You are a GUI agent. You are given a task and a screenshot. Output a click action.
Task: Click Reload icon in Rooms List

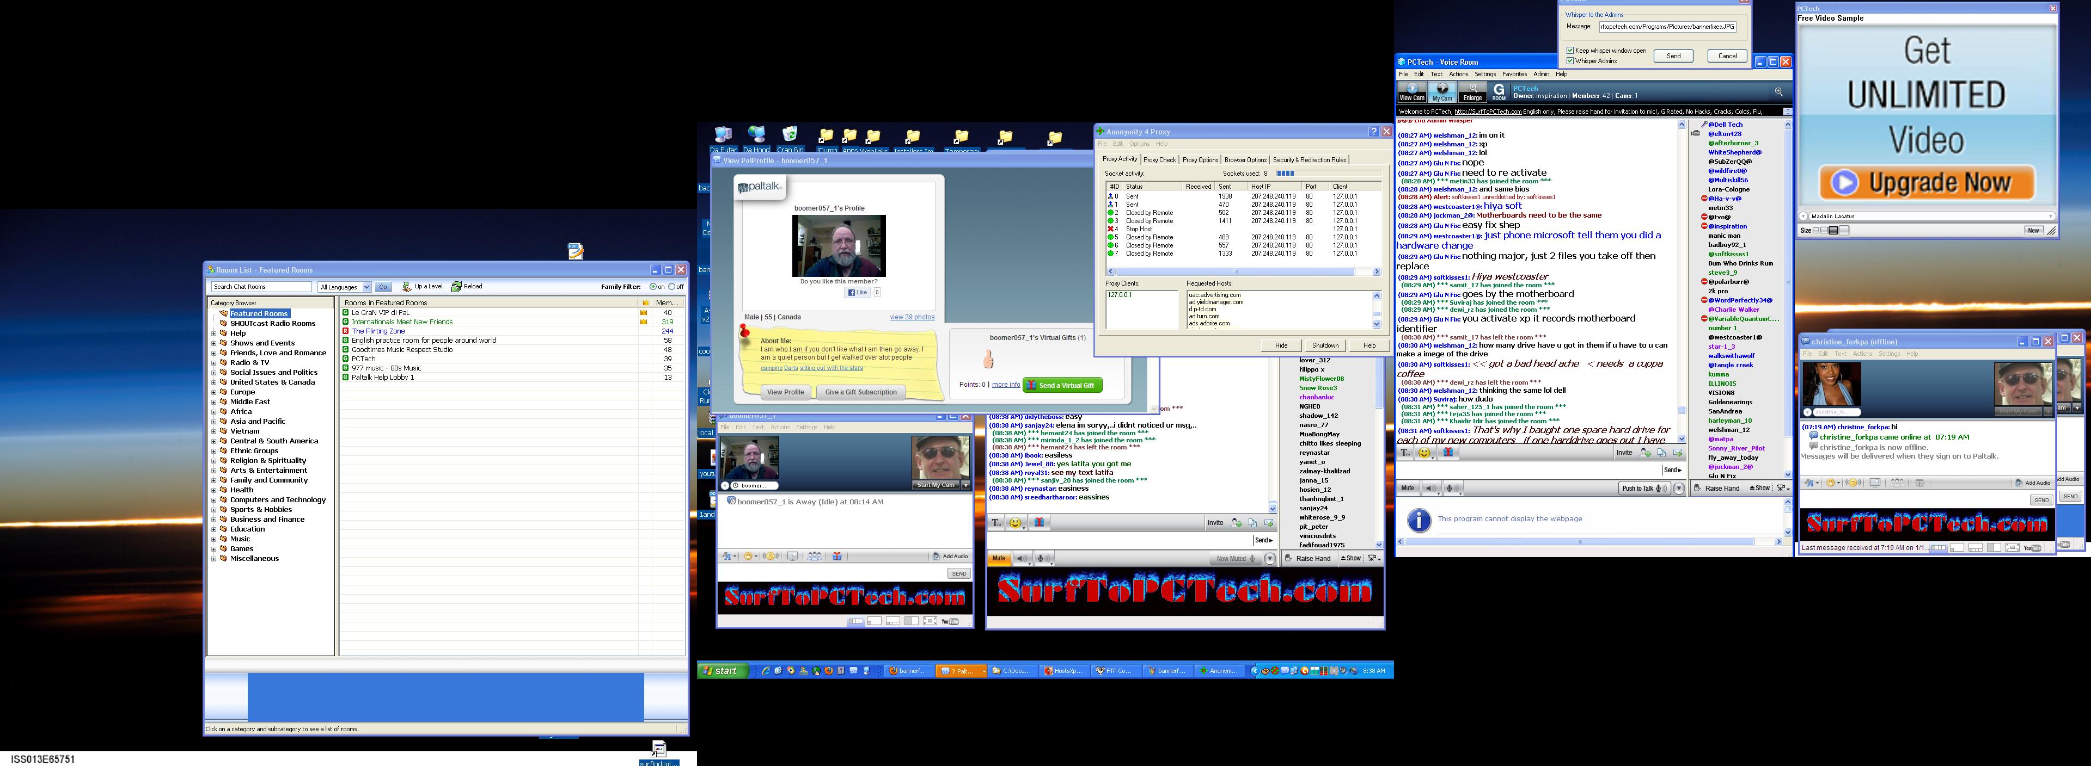pos(457,286)
